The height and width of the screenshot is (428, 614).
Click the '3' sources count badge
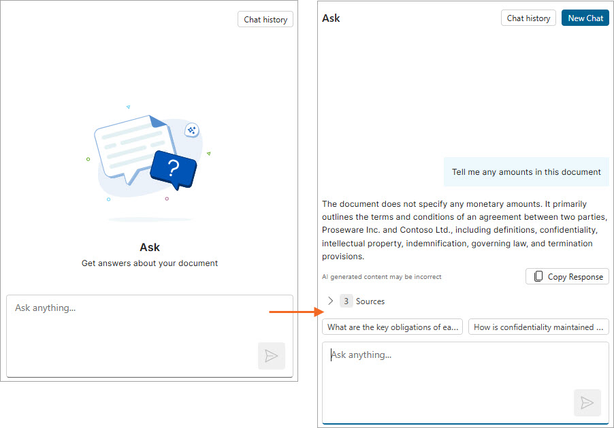point(346,301)
